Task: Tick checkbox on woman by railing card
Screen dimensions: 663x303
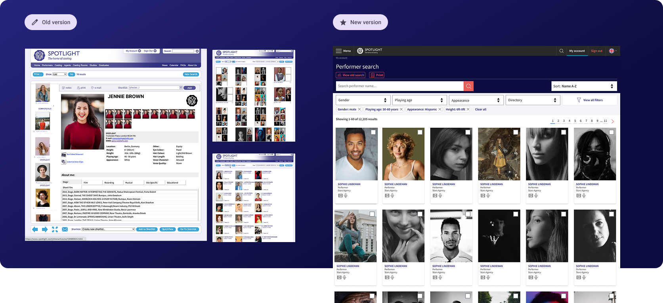Action: coord(372,214)
